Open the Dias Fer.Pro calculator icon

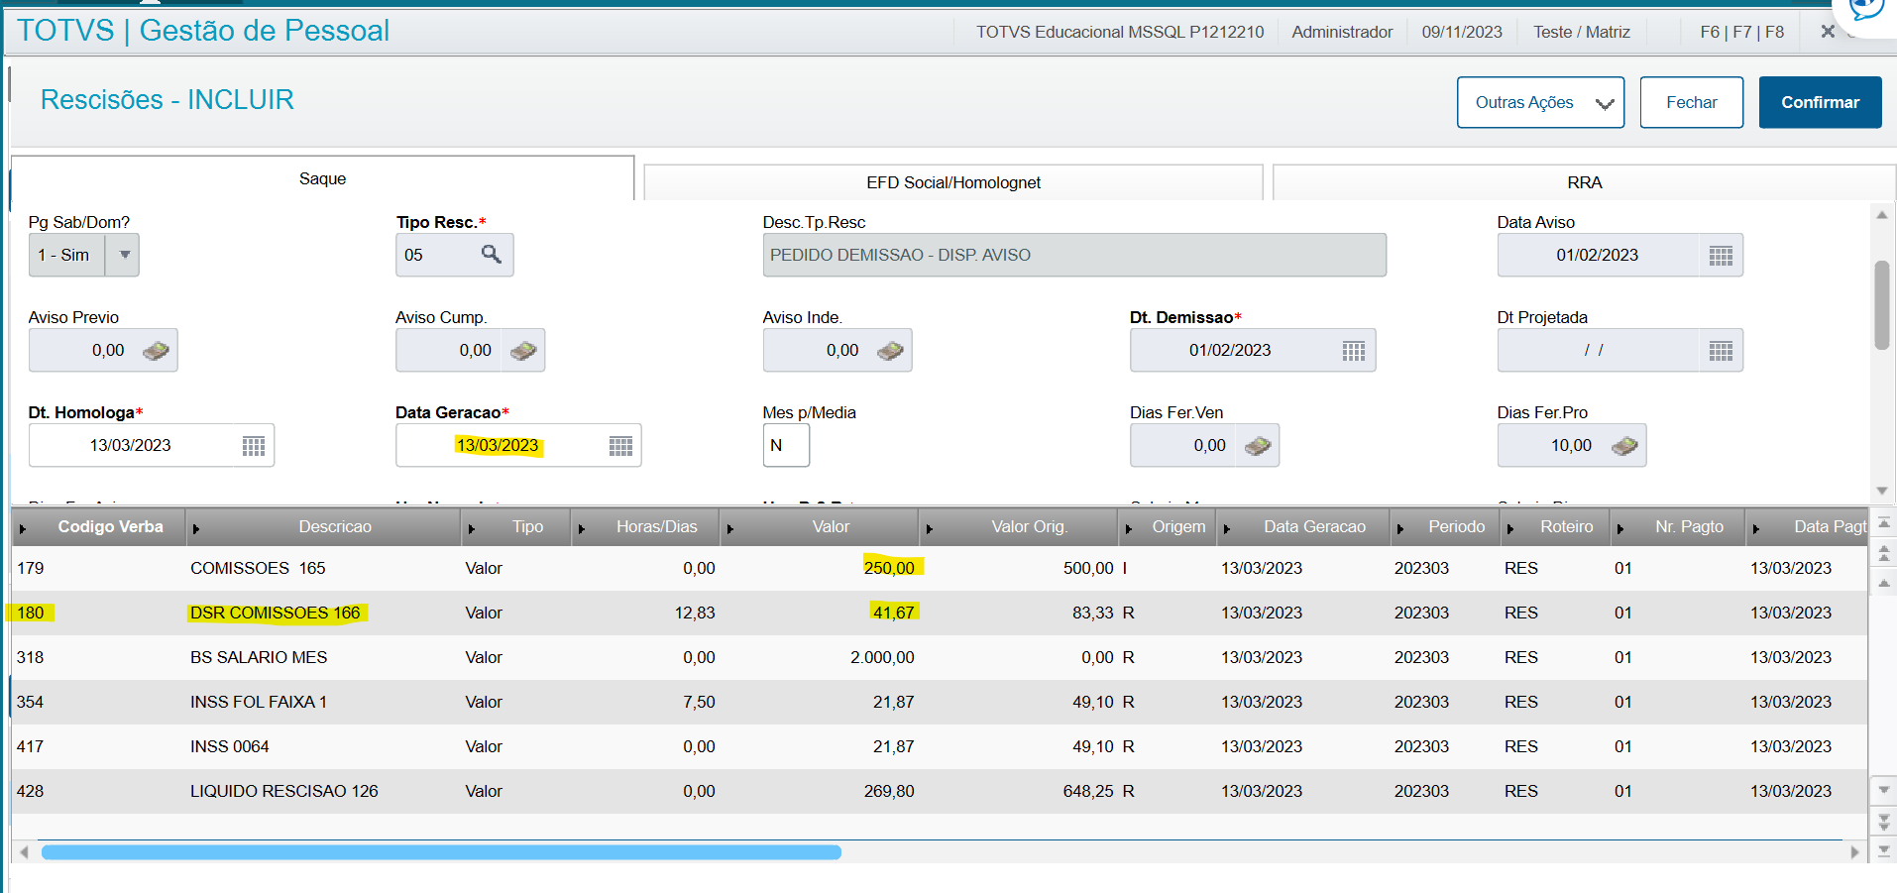tap(1624, 446)
